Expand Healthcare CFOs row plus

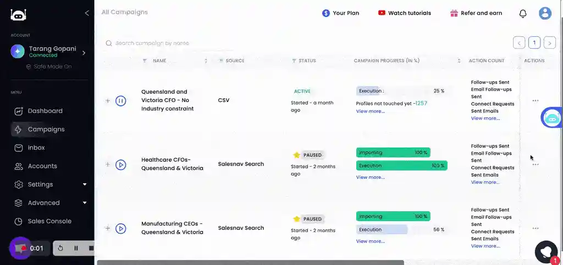(107, 165)
